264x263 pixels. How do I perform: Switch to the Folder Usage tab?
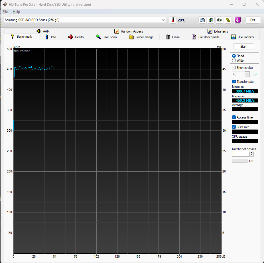141,37
